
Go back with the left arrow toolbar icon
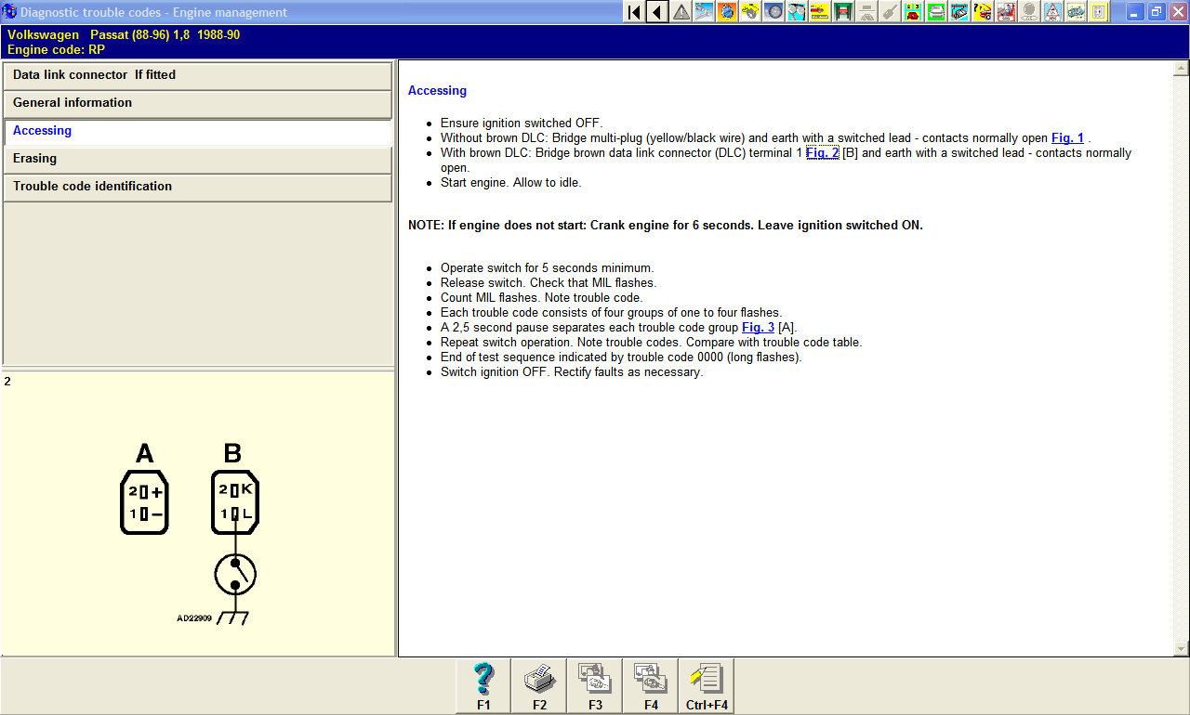pyautogui.click(x=657, y=12)
